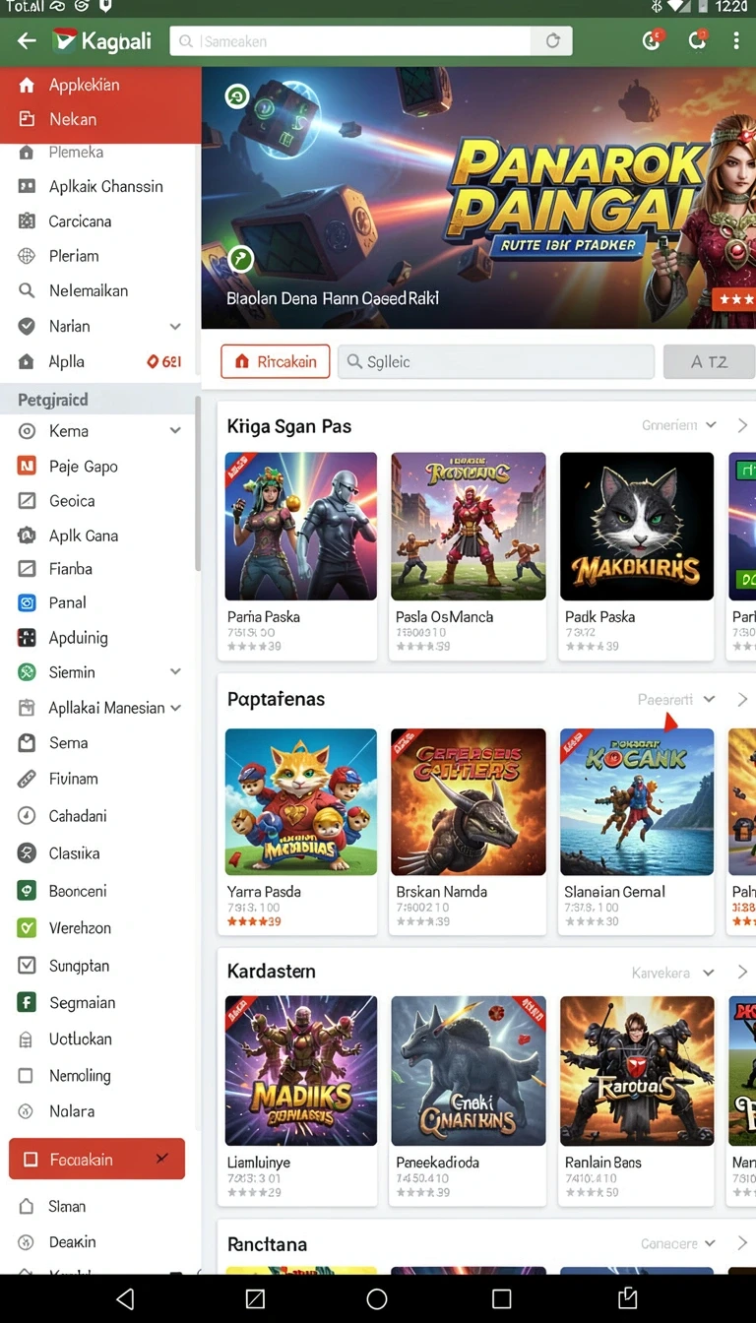Open Slanaian Gemal game card
Screen dimensions: 756x1323
(637, 832)
